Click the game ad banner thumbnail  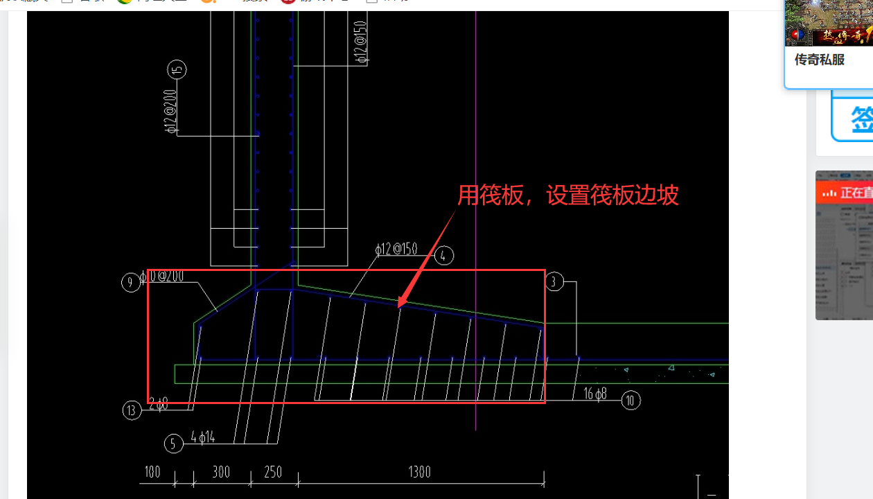(829, 23)
